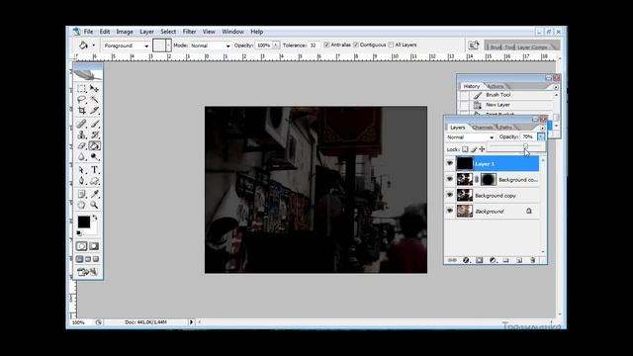633x356 pixels.
Task: Select the Magic Wand tool
Action: coord(95,99)
